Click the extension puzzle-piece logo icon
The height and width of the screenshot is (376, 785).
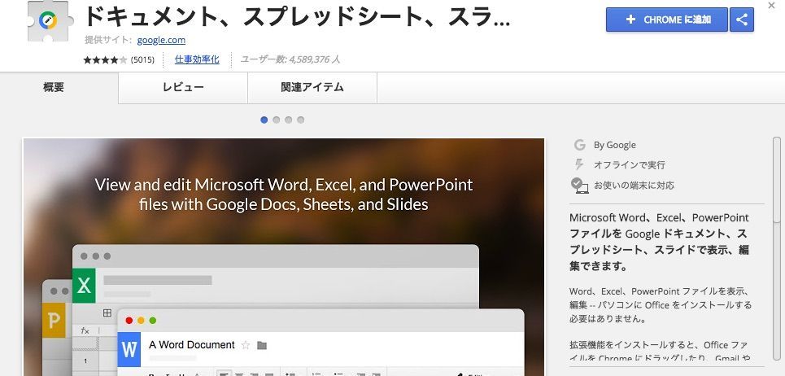tap(50, 20)
